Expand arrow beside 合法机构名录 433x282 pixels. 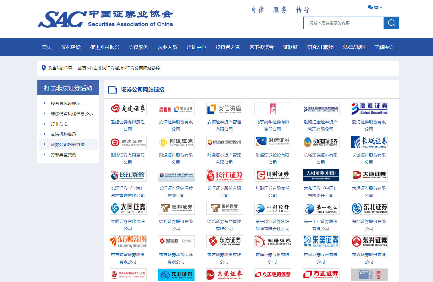tap(44, 134)
